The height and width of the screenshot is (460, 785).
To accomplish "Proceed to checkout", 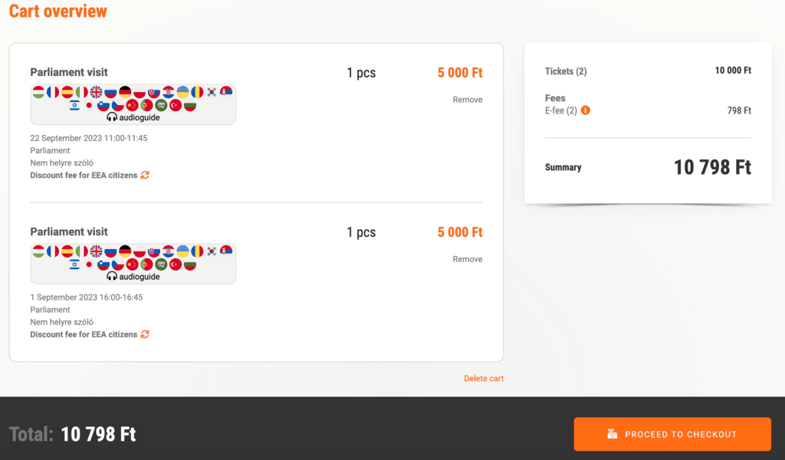I will click(672, 434).
